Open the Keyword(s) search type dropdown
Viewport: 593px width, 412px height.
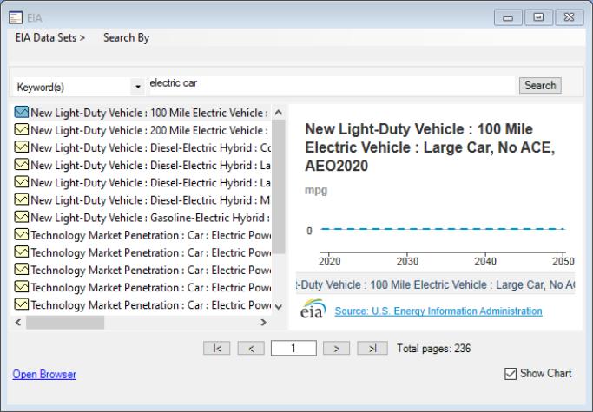[137, 87]
